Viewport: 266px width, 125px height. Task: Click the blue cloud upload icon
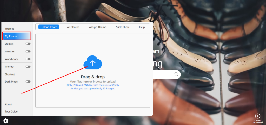click(x=93, y=63)
